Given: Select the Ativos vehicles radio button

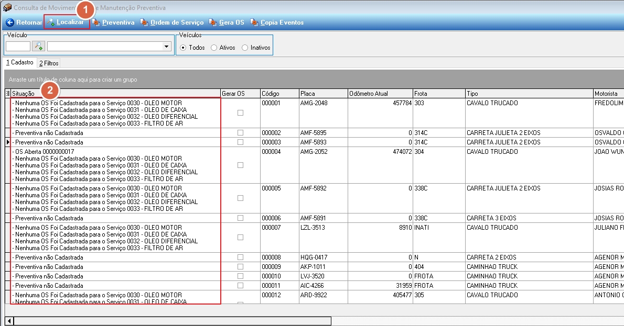Looking at the screenshot, I should pos(214,48).
